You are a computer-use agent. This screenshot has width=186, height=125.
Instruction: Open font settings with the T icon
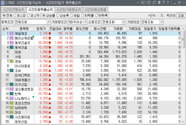pos(164,3)
